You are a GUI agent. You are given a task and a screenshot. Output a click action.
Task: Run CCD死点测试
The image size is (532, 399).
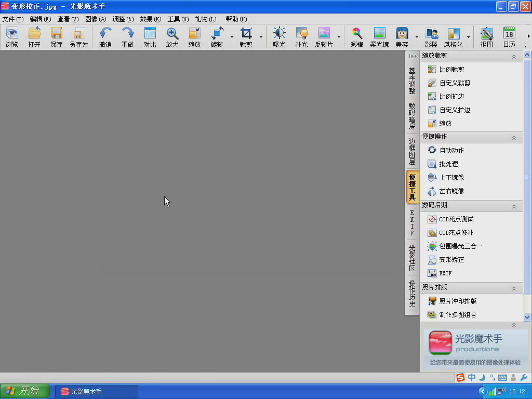click(x=450, y=219)
